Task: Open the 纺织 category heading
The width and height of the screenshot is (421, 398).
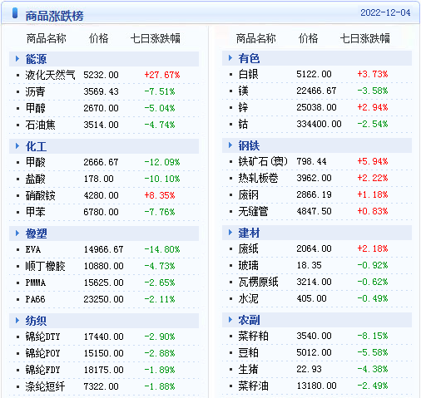Action: (x=36, y=321)
